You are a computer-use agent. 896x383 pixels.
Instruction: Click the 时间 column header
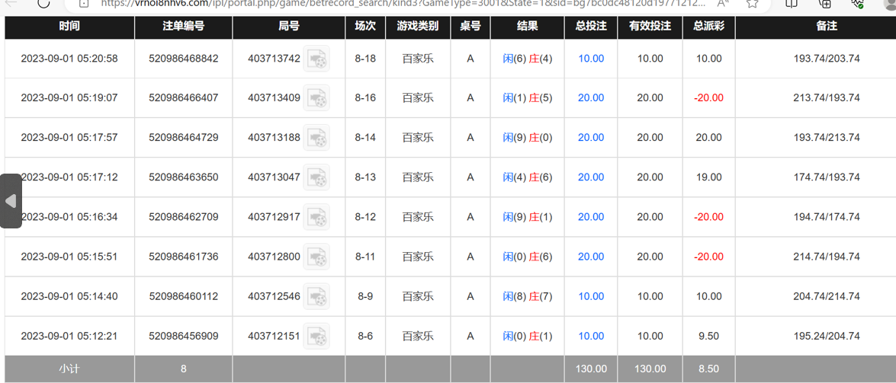coord(69,26)
